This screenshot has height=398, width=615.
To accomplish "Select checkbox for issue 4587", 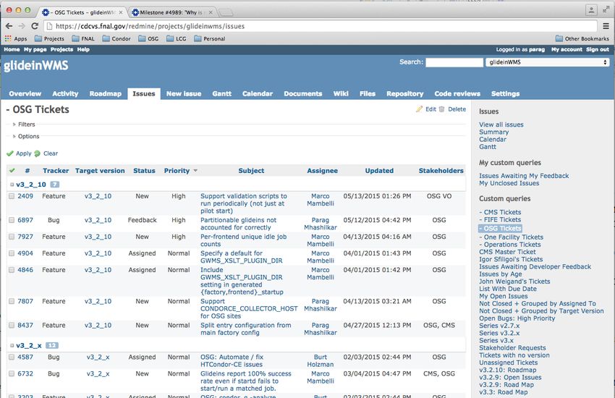I will (12, 357).
